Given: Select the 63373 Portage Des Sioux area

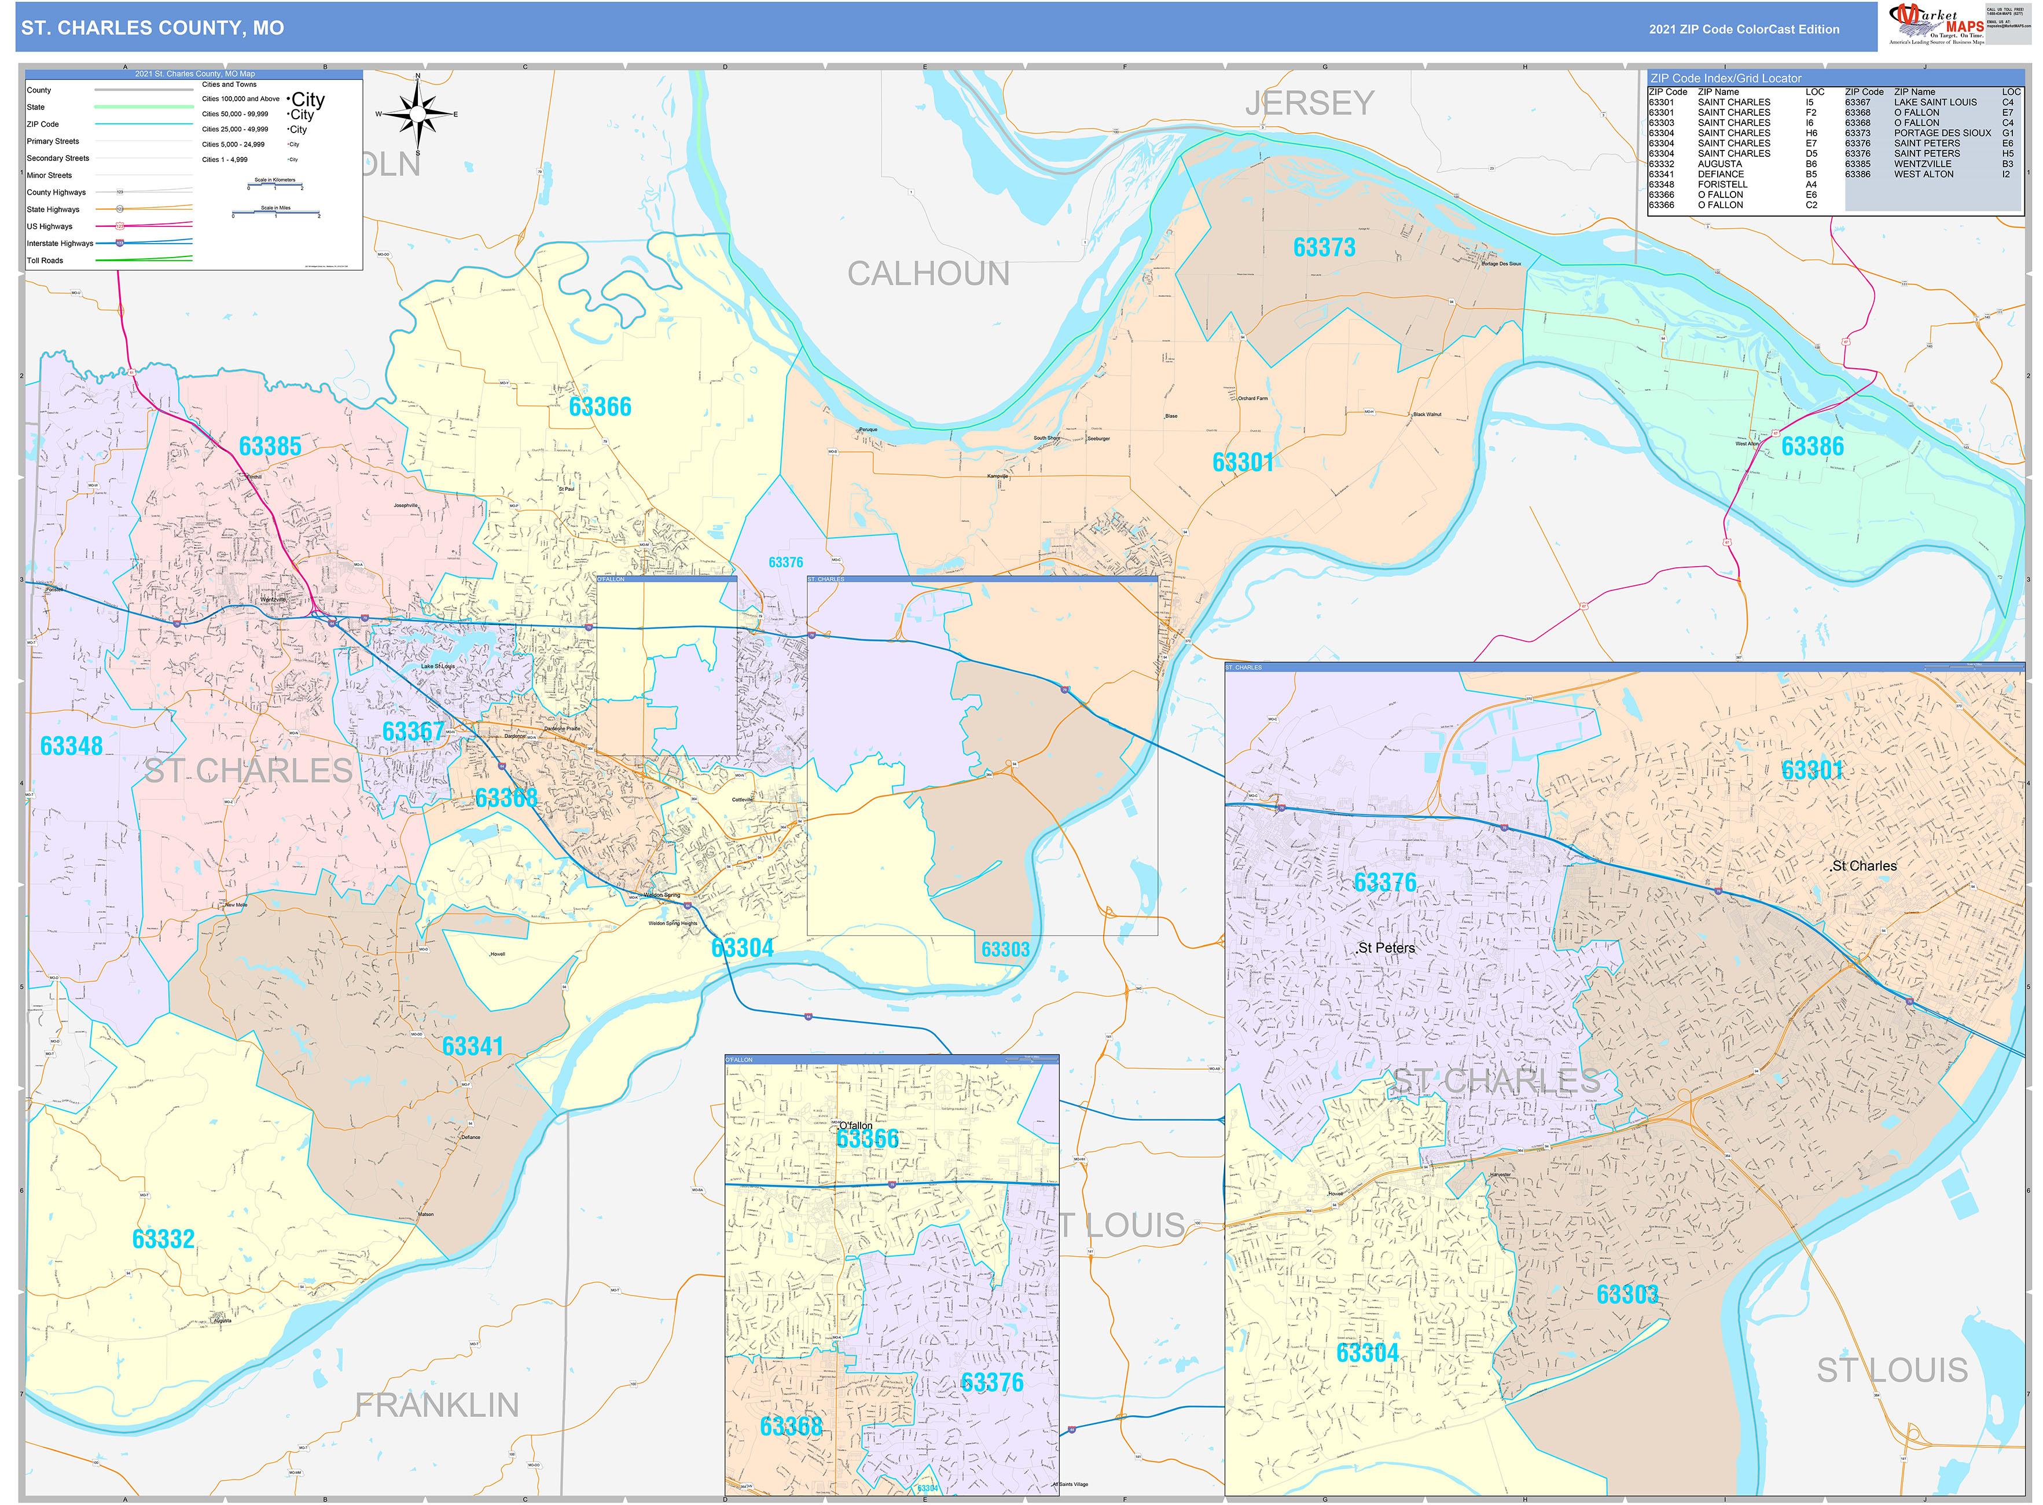Looking at the screenshot, I should 1324,248.
